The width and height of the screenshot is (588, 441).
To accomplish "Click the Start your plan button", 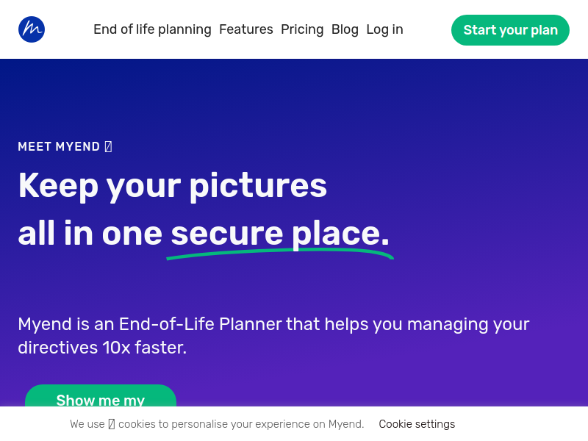I will (510, 30).
